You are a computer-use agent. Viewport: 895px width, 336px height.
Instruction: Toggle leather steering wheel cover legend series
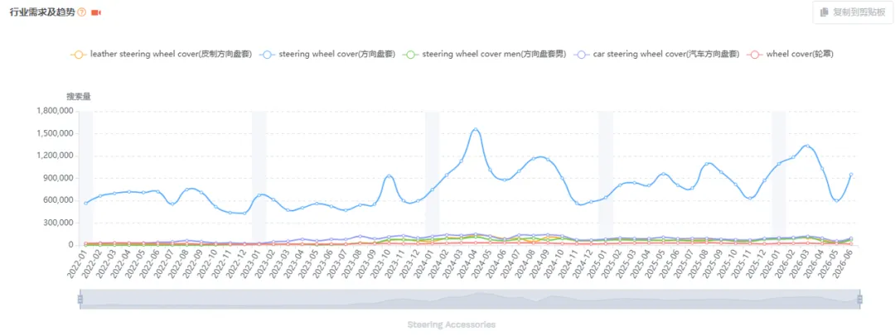[x=161, y=55]
